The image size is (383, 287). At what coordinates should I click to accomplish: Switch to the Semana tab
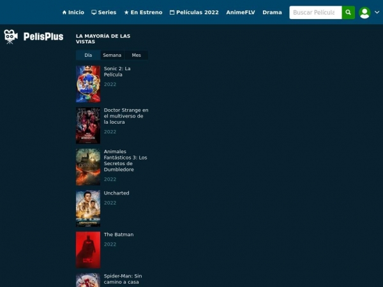[x=112, y=55]
